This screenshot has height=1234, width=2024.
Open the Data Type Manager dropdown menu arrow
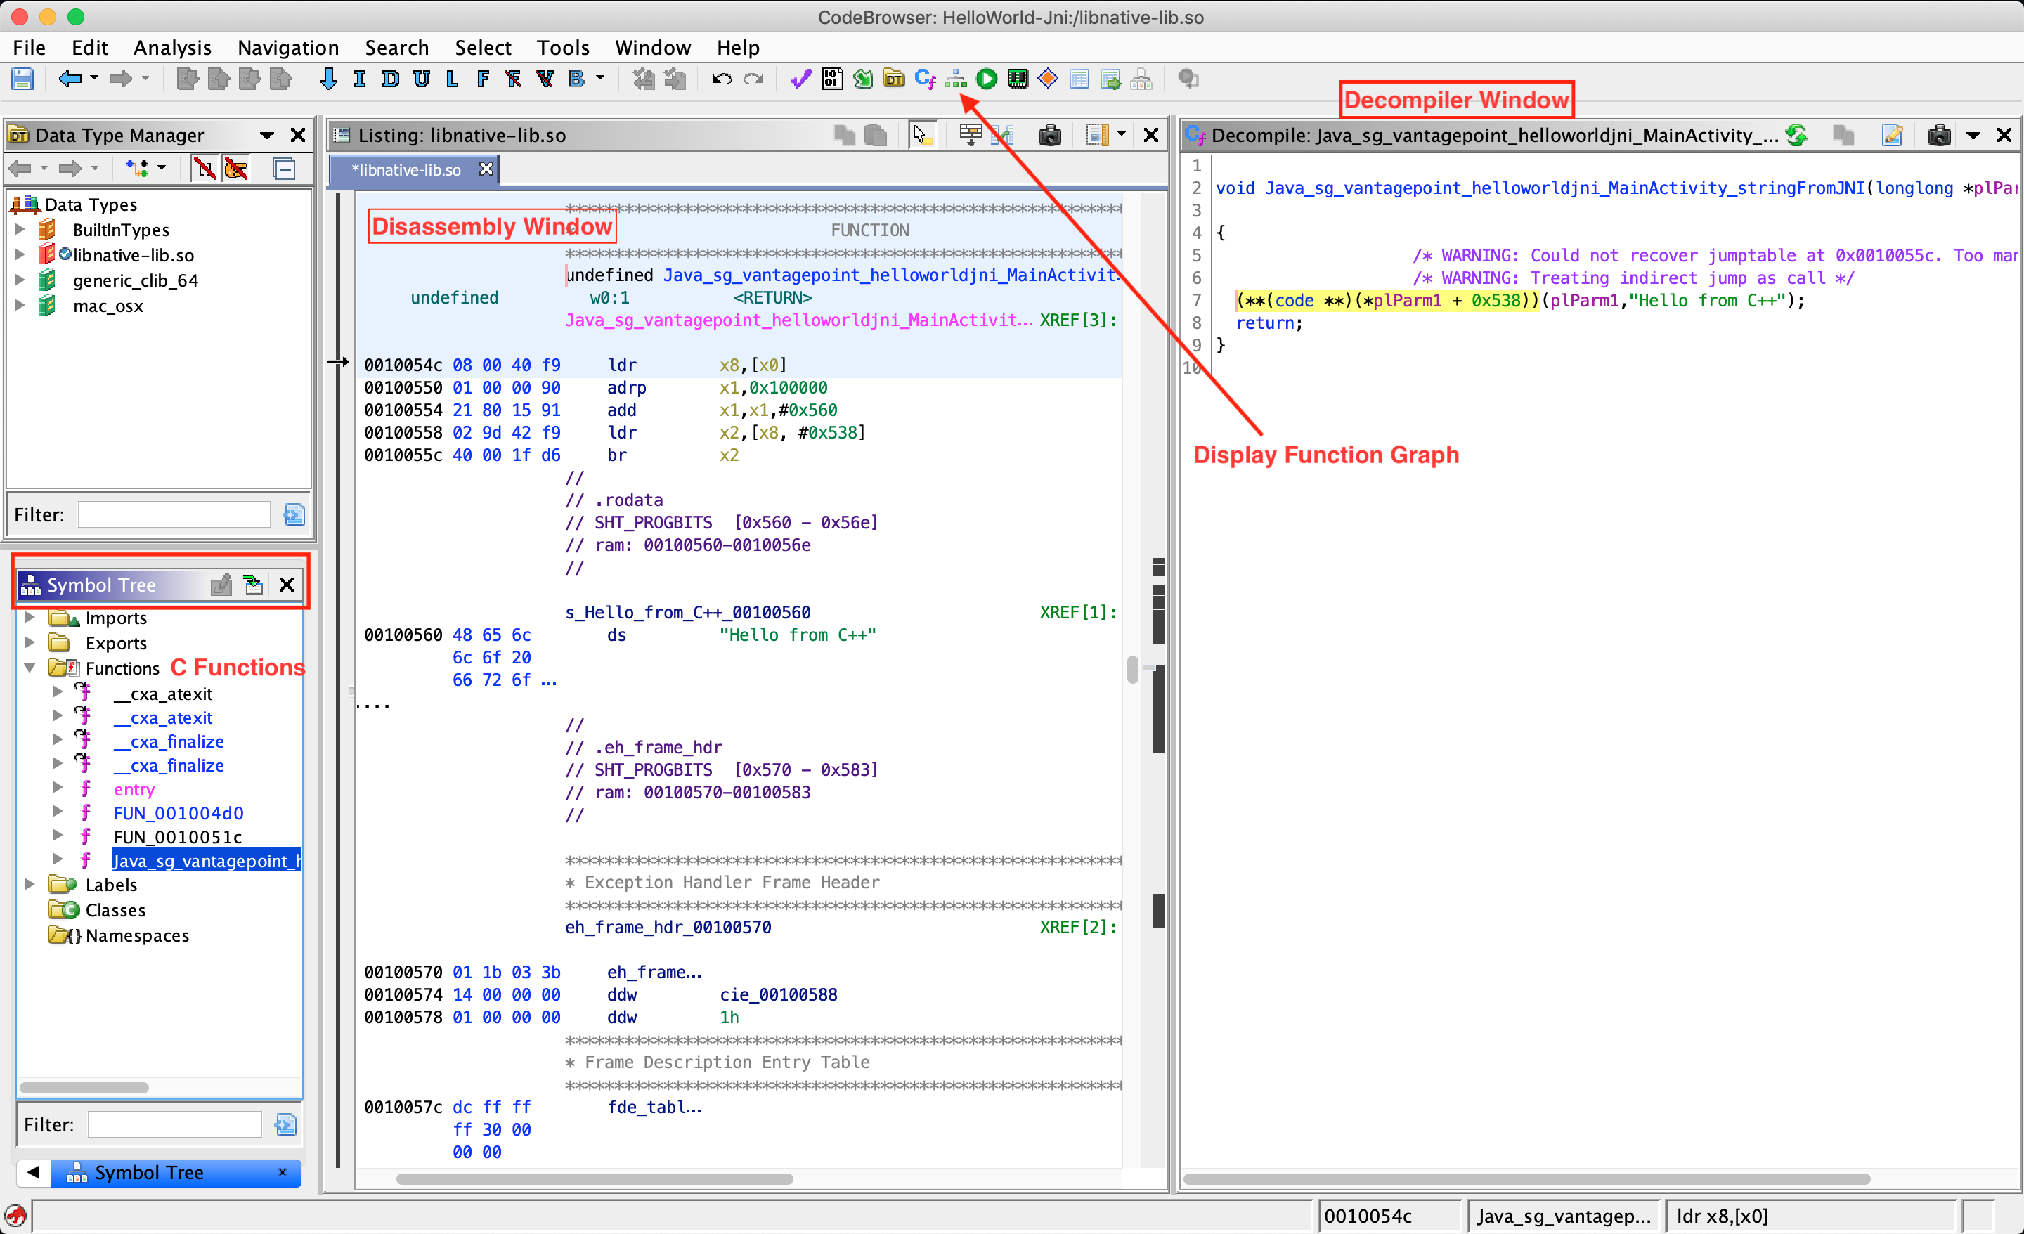[267, 135]
